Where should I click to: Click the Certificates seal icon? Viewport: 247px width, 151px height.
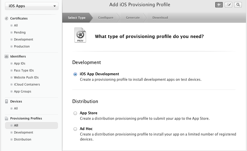[x=6, y=18]
